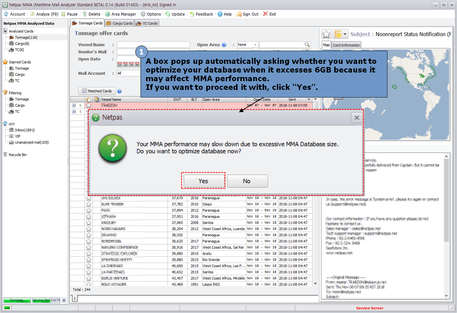Select the Map tab
This screenshot has height=313, width=457.
[x=326, y=45]
